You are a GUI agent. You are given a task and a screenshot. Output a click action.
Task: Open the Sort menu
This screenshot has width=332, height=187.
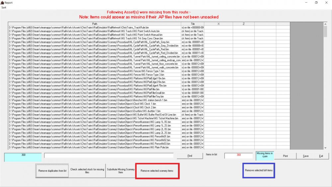3,7
